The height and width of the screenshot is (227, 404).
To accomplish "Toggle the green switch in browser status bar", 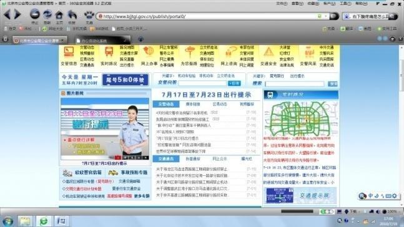I will (327, 211).
